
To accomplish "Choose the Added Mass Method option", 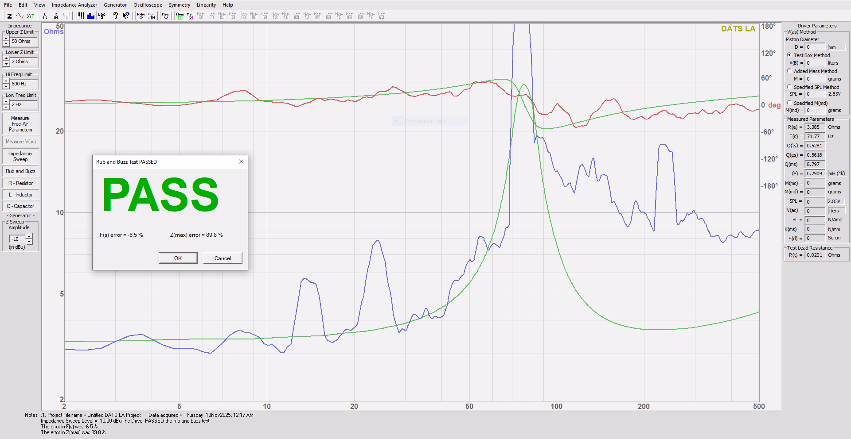I will tap(789, 71).
